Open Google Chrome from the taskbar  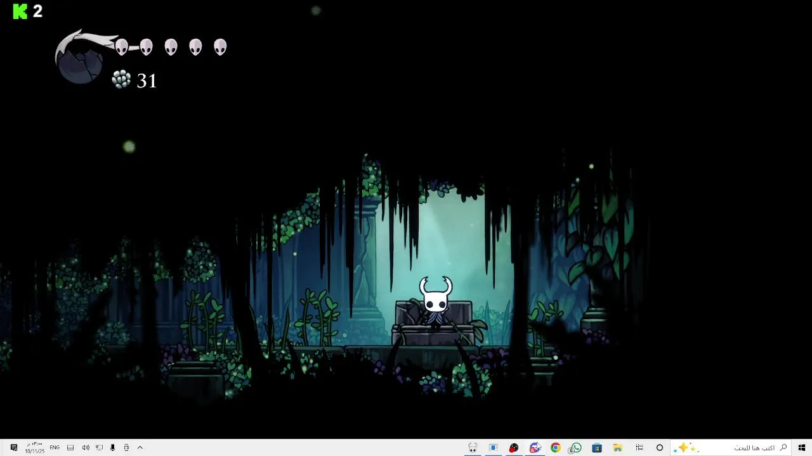[x=556, y=448]
